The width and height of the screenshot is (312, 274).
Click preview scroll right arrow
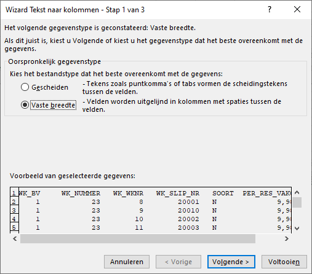click(x=287, y=238)
